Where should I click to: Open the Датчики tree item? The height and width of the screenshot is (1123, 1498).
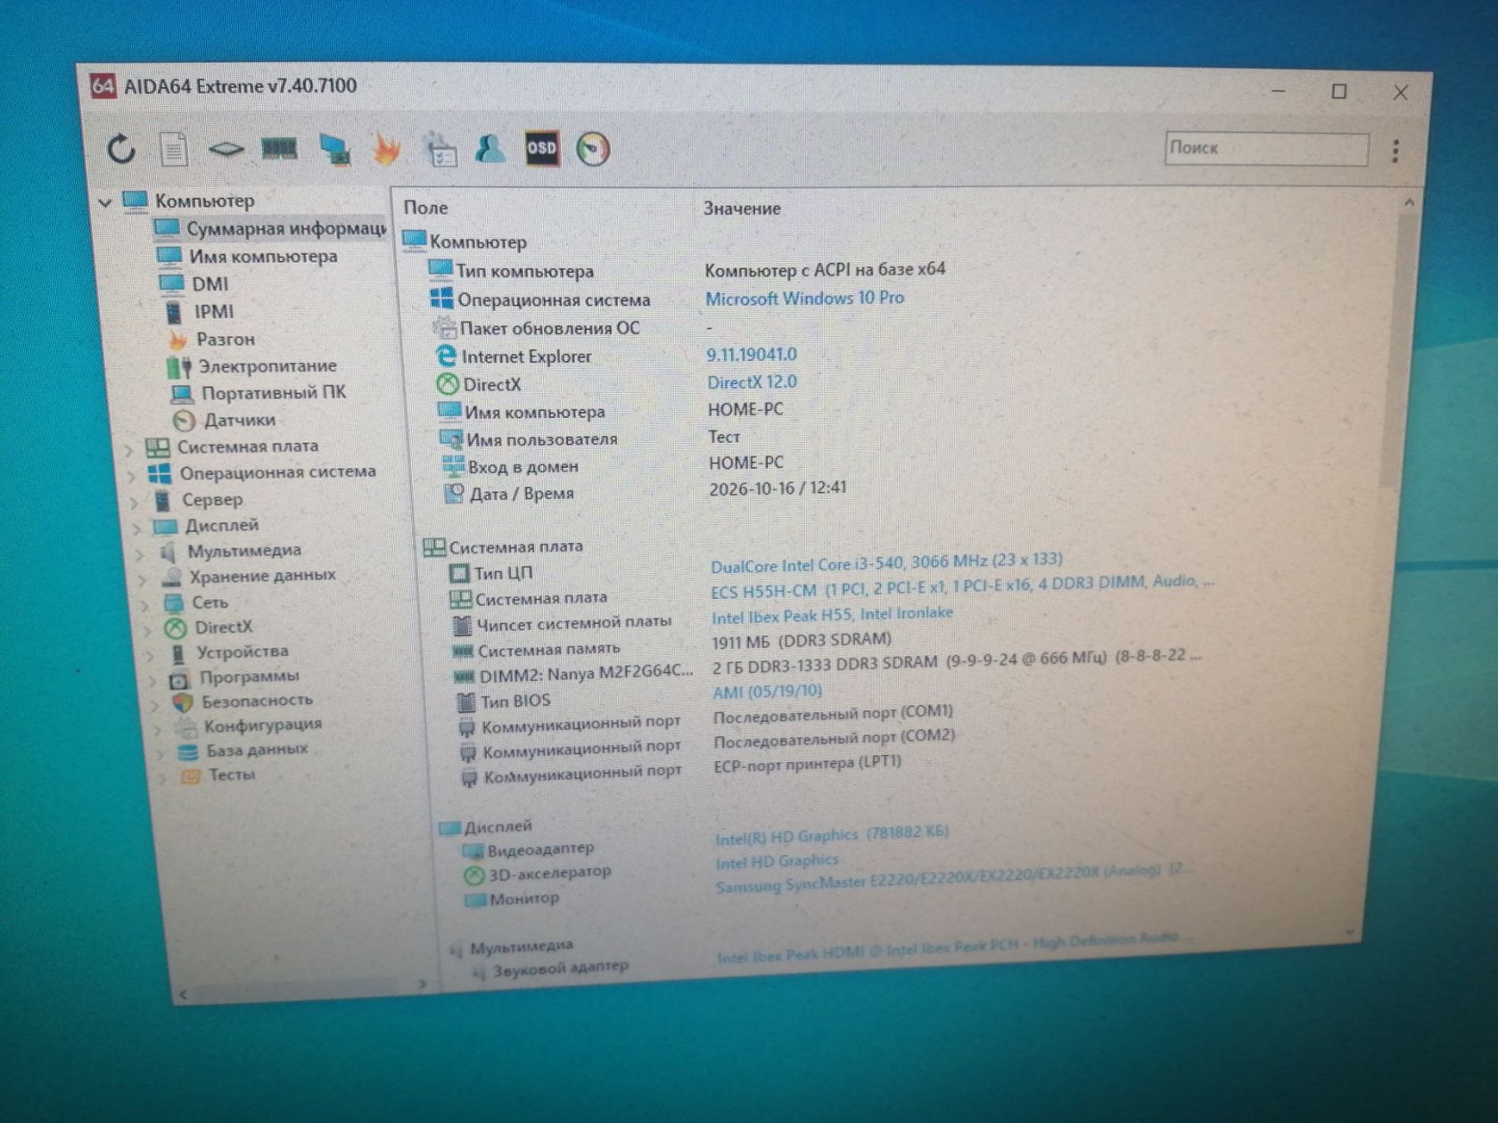click(225, 420)
